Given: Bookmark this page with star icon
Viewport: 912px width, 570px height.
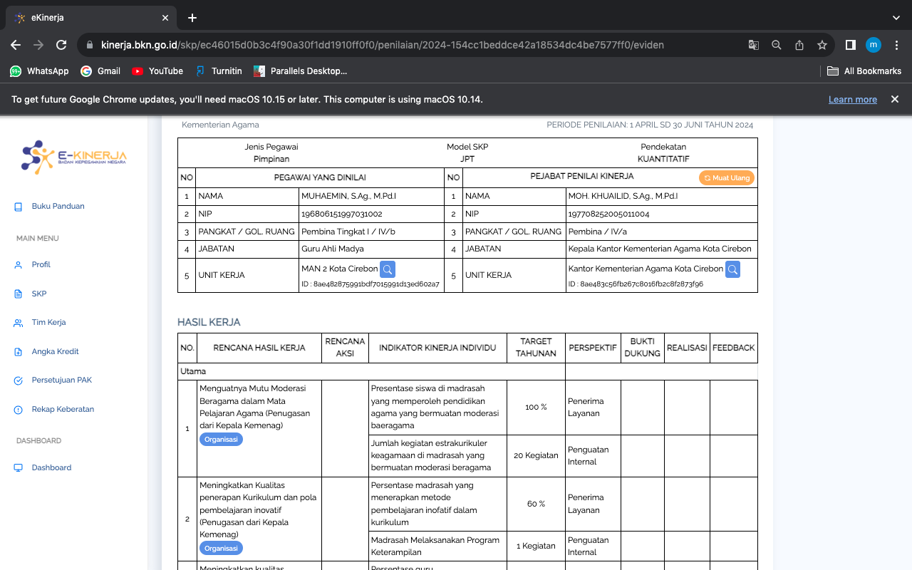Looking at the screenshot, I should [822, 45].
